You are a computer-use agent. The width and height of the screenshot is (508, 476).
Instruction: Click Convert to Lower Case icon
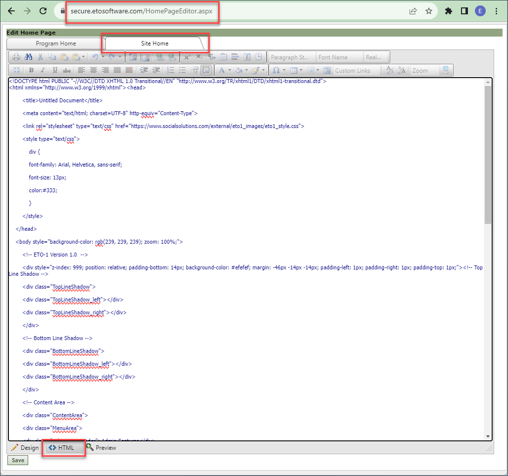pos(390,70)
